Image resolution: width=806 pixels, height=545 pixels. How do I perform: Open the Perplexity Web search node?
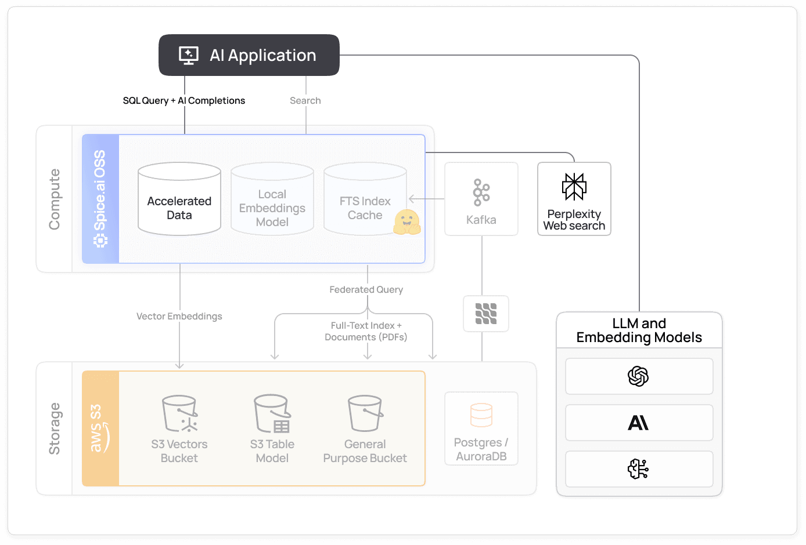point(574,199)
